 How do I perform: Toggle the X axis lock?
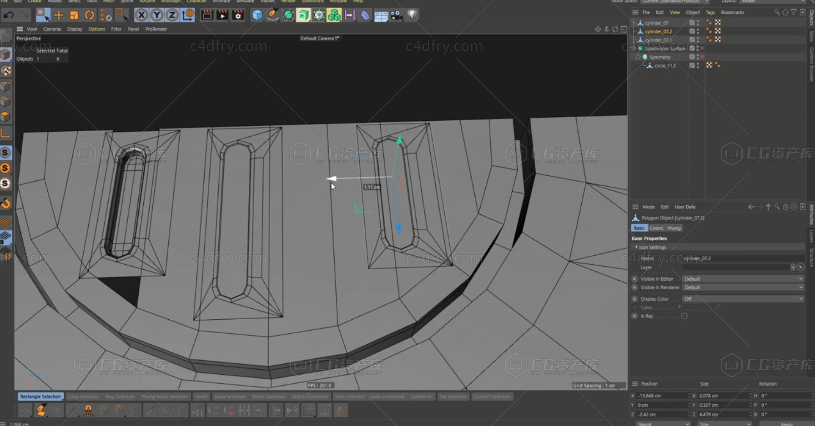(141, 15)
